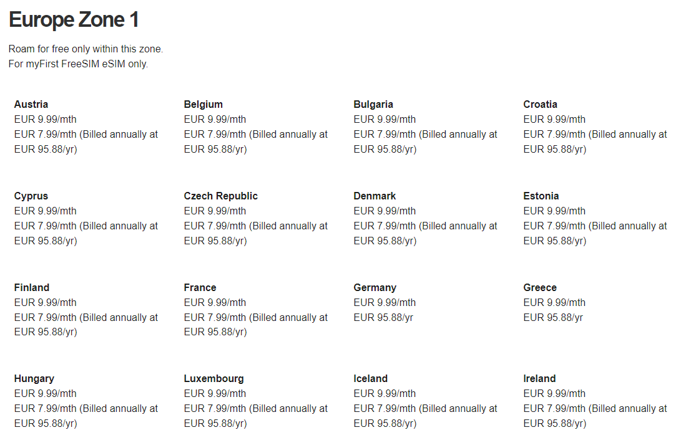The height and width of the screenshot is (435, 676).
Task: Click the Europe Zone 1 heading
Action: point(74,20)
